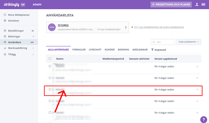Image resolution: width=209 pixels, height=123 pixels.
Task: Check the fourth user row checkbox
Action: point(50,101)
